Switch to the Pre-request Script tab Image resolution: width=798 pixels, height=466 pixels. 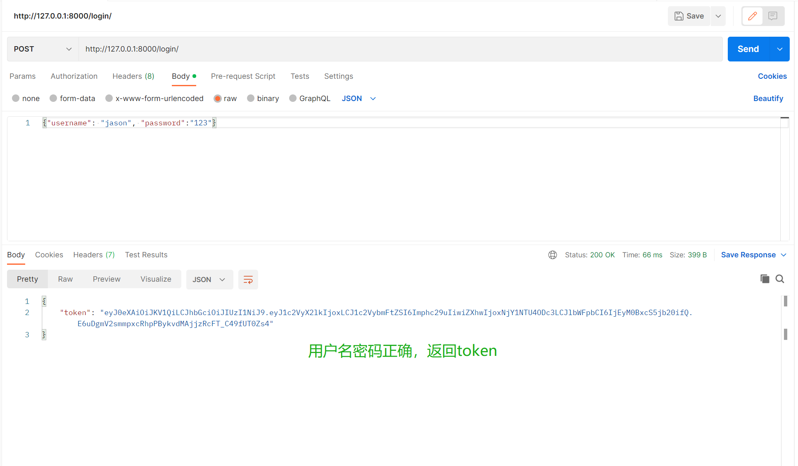tap(243, 76)
